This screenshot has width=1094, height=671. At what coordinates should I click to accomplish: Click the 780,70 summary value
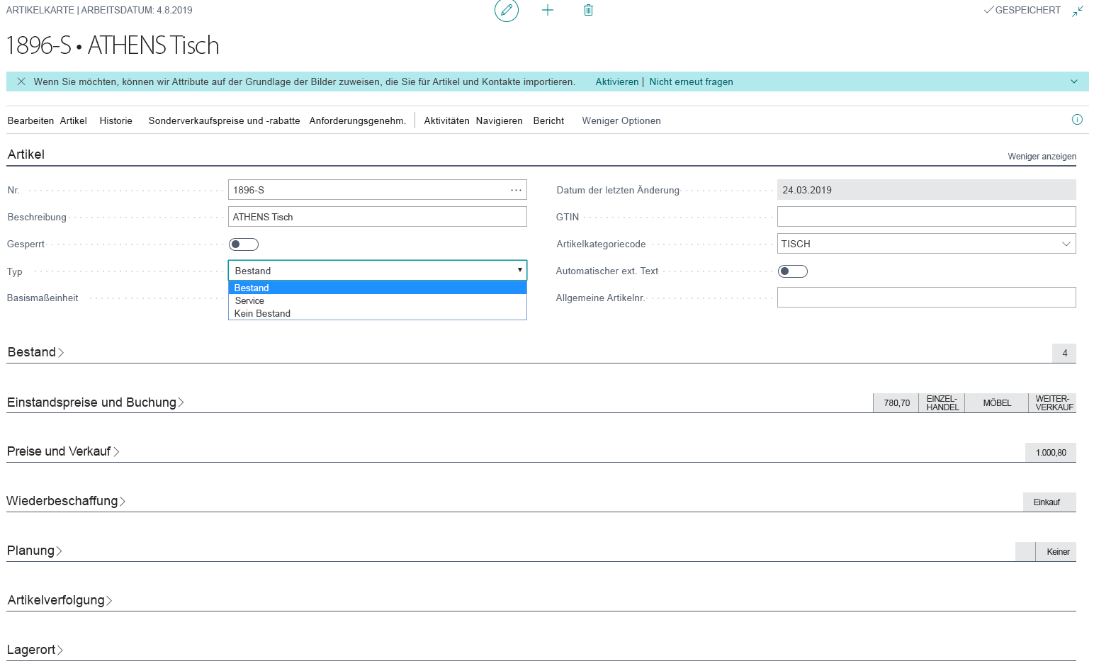896,402
